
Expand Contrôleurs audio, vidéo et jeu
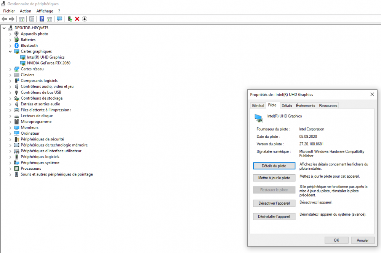click(x=10, y=87)
